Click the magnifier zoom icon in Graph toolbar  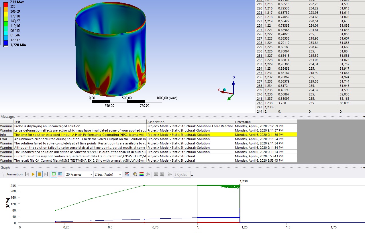click(x=135, y=174)
